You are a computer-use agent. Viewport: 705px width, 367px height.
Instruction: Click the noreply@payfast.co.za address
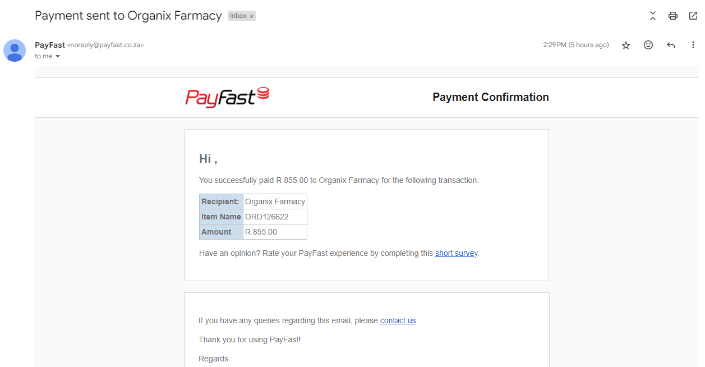105,45
